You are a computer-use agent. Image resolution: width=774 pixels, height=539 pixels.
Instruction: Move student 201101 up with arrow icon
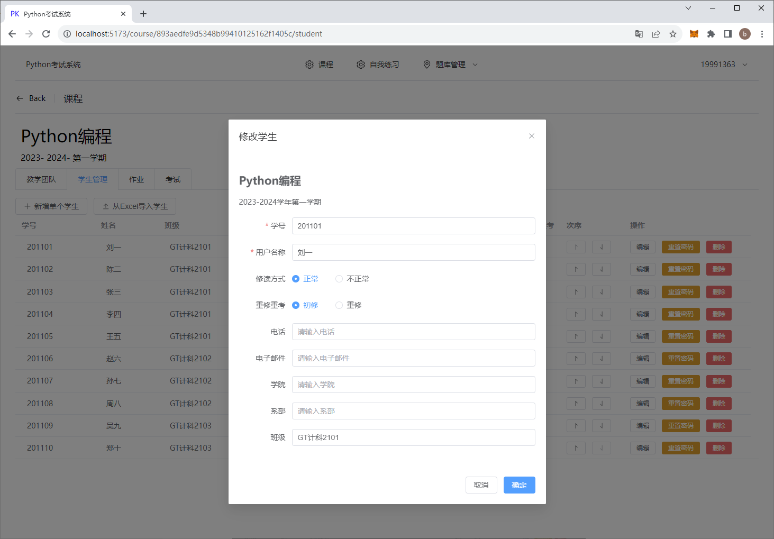pyautogui.click(x=576, y=247)
